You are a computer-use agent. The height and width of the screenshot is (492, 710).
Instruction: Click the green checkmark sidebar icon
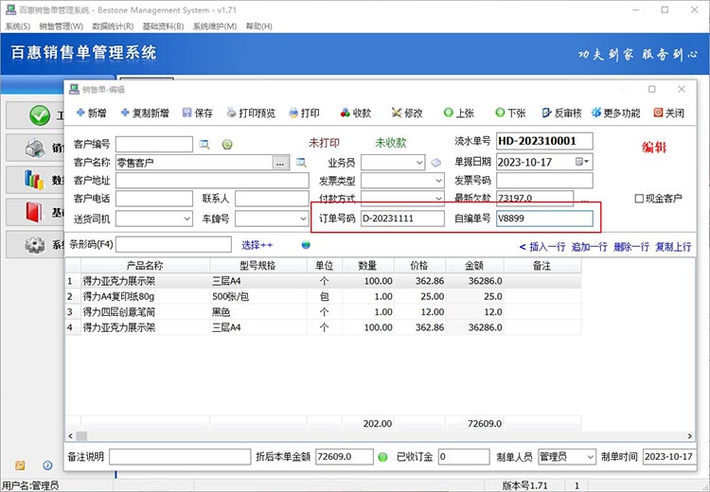pyautogui.click(x=40, y=115)
